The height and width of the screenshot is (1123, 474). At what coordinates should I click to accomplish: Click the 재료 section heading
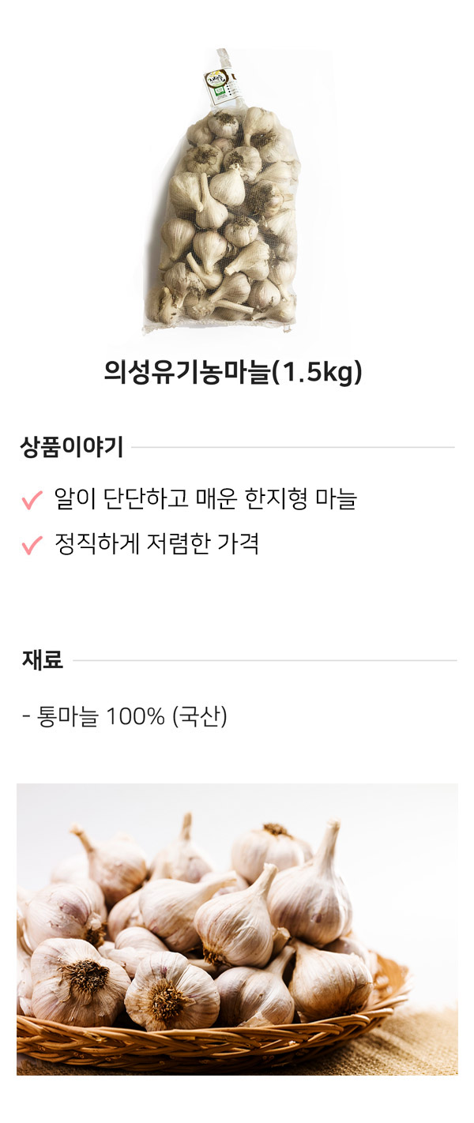(43, 659)
